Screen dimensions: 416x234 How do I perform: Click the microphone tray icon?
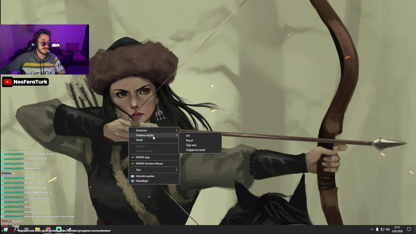[x=377, y=229]
